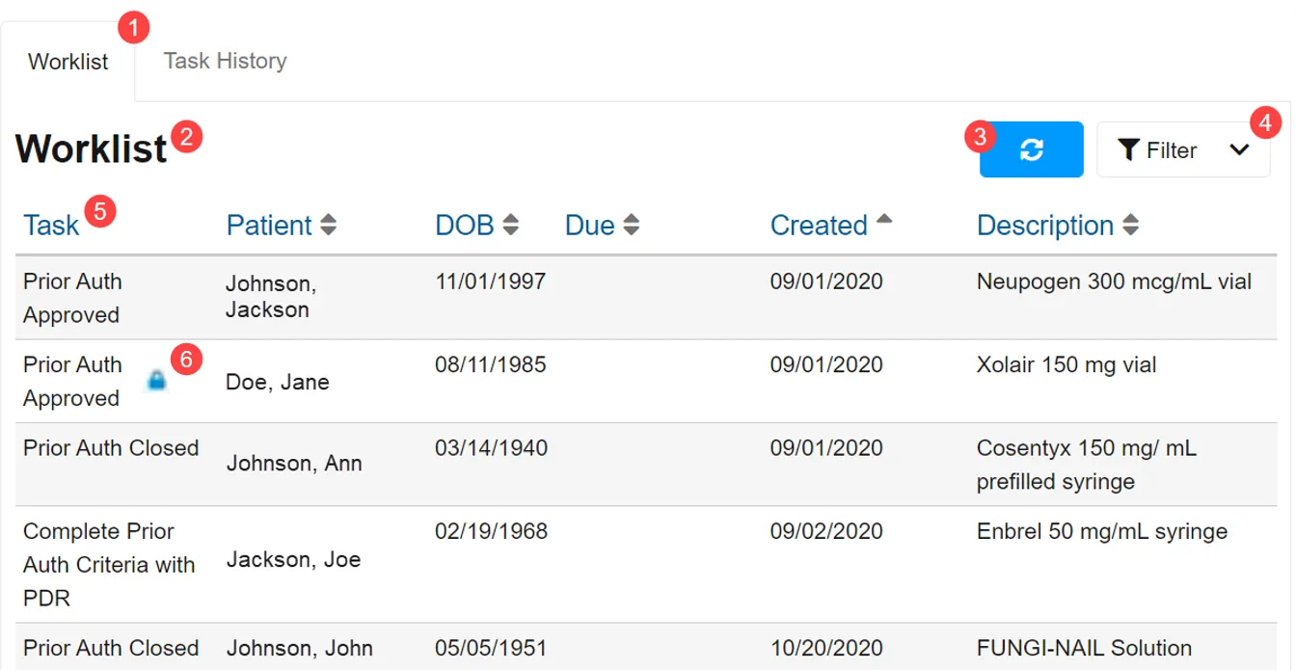Open the Complete Prior Auth Criteria with PDR task
The height and width of the screenshot is (670, 1296).
coord(109,565)
